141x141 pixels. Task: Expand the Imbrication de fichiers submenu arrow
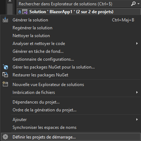(137, 92)
